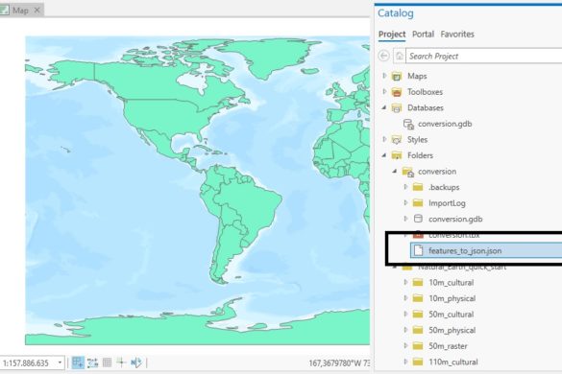Switch to the Portal tab
Image resolution: width=562 pixels, height=374 pixels.
click(x=423, y=35)
